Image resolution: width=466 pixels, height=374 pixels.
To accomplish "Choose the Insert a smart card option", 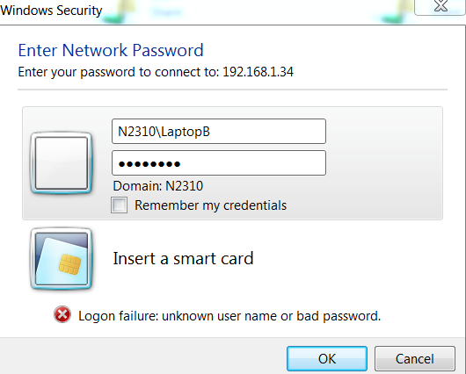I will (183, 258).
